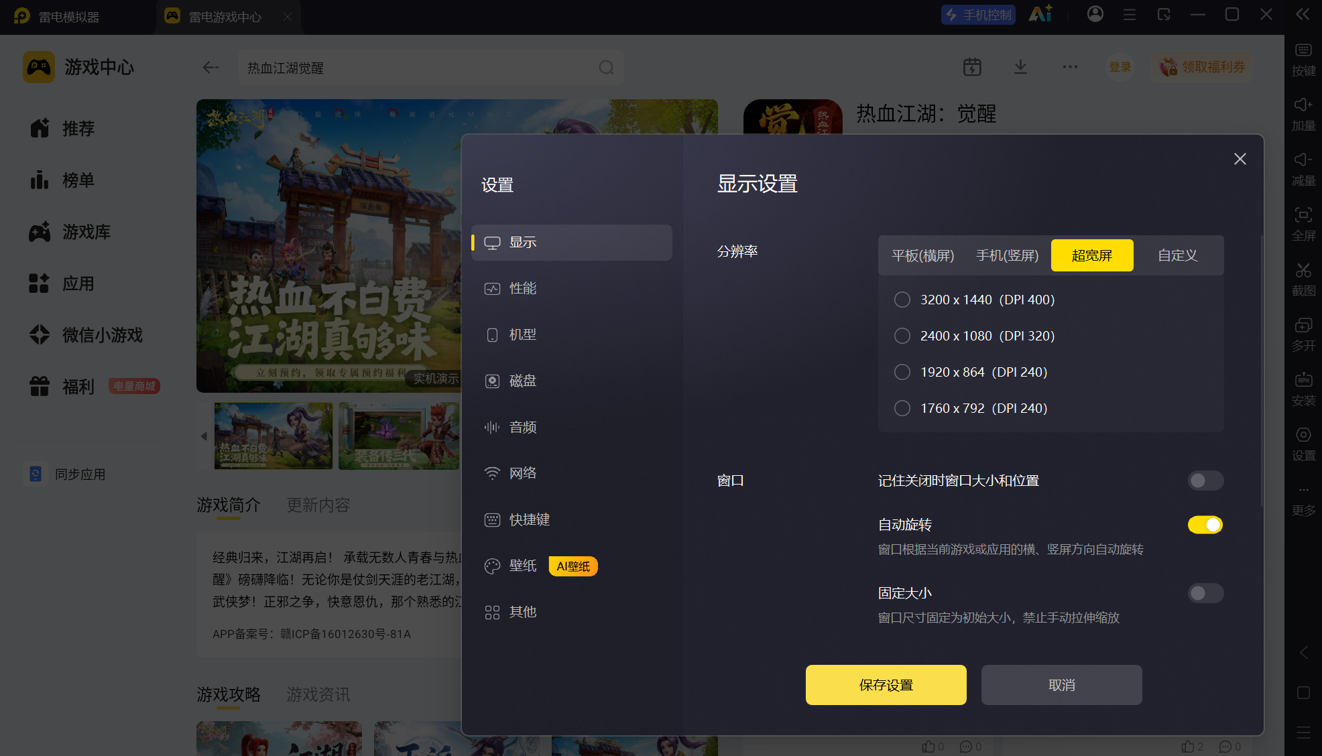
Task: Open 微信小游戏 in game center sidebar
Action: click(x=86, y=335)
